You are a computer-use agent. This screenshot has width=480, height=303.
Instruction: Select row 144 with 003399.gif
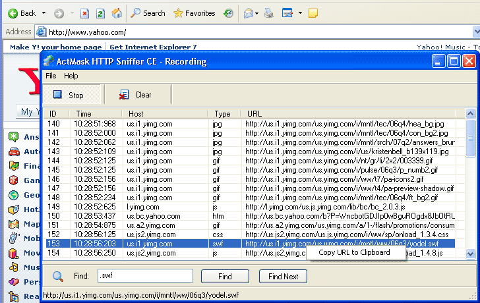pyautogui.click(x=251, y=161)
